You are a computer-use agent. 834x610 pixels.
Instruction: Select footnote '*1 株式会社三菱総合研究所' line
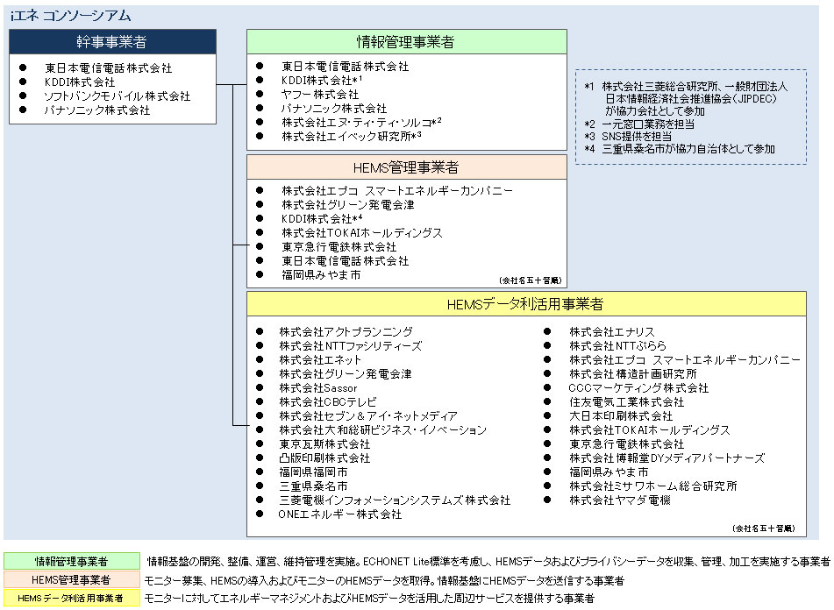[x=686, y=86]
